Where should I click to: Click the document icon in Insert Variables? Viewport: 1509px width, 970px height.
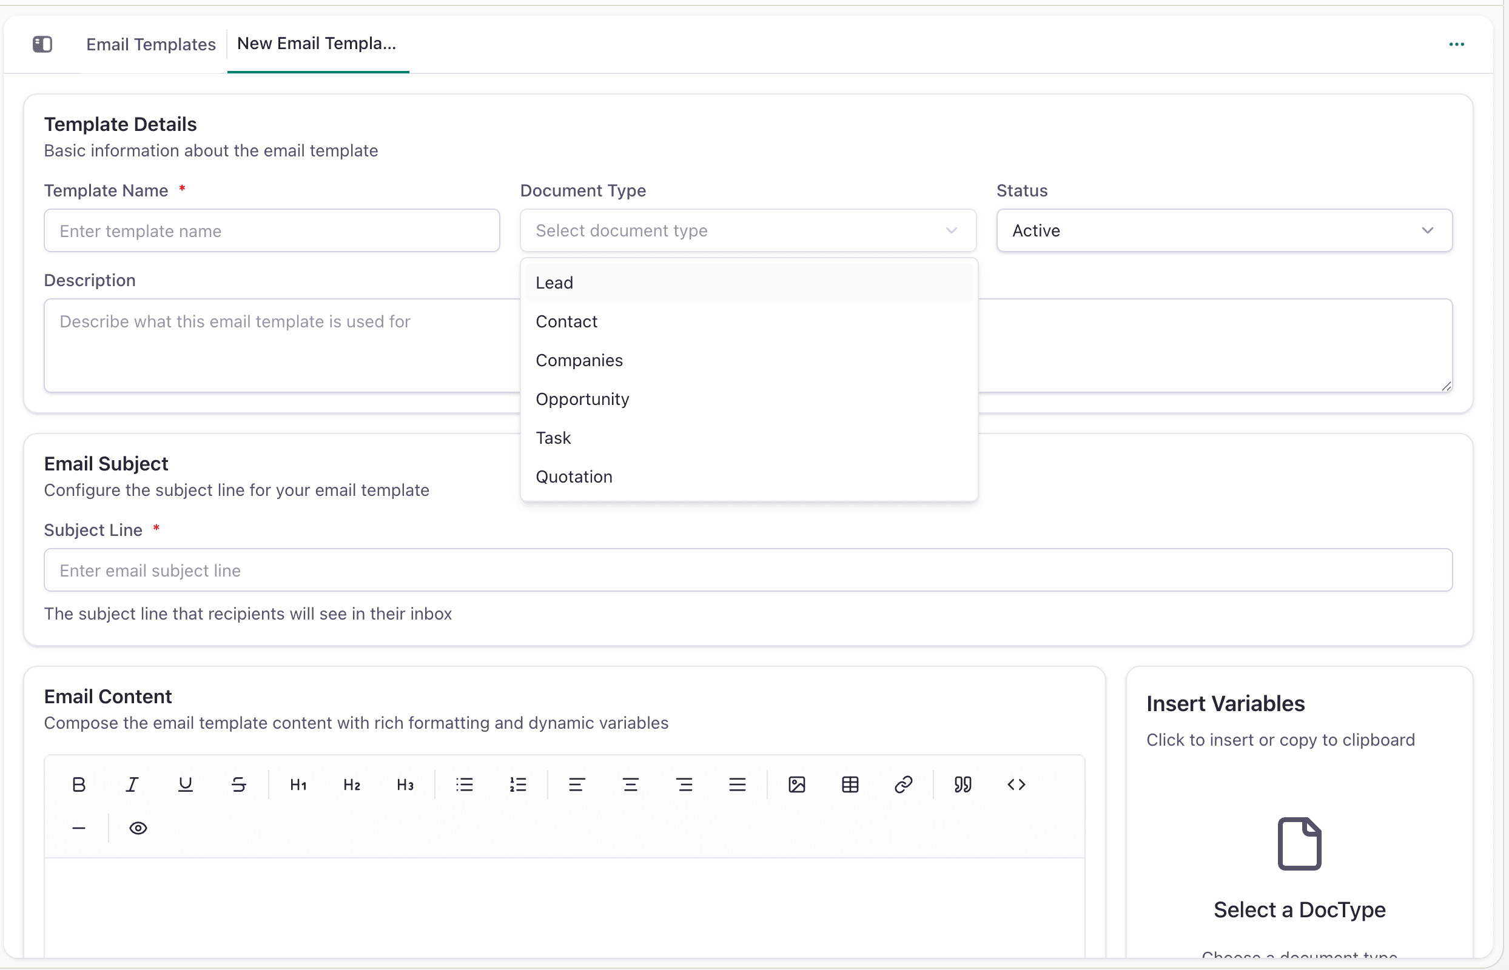coord(1299,843)
